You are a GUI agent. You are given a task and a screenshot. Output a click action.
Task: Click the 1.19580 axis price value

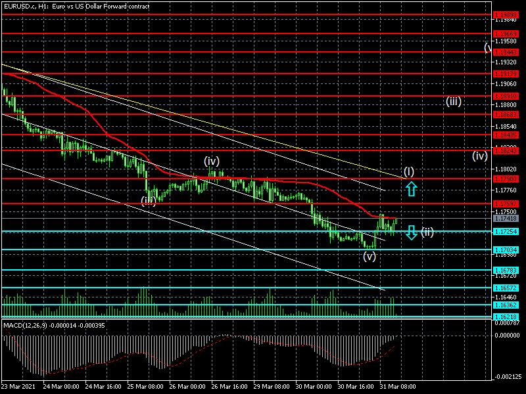[x=506, y=41]
